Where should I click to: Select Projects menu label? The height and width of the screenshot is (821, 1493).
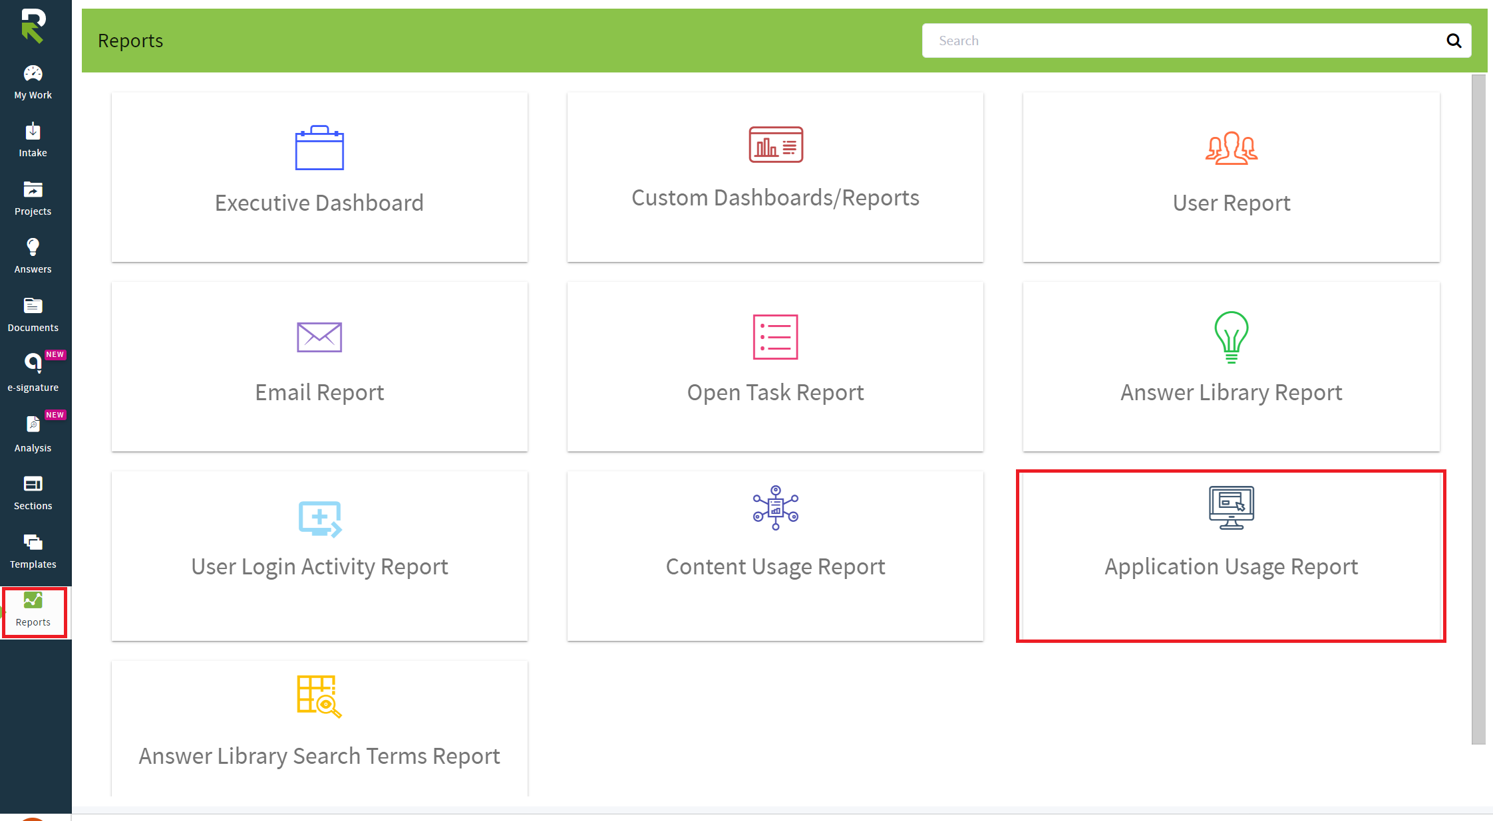(x=33, y=211)
